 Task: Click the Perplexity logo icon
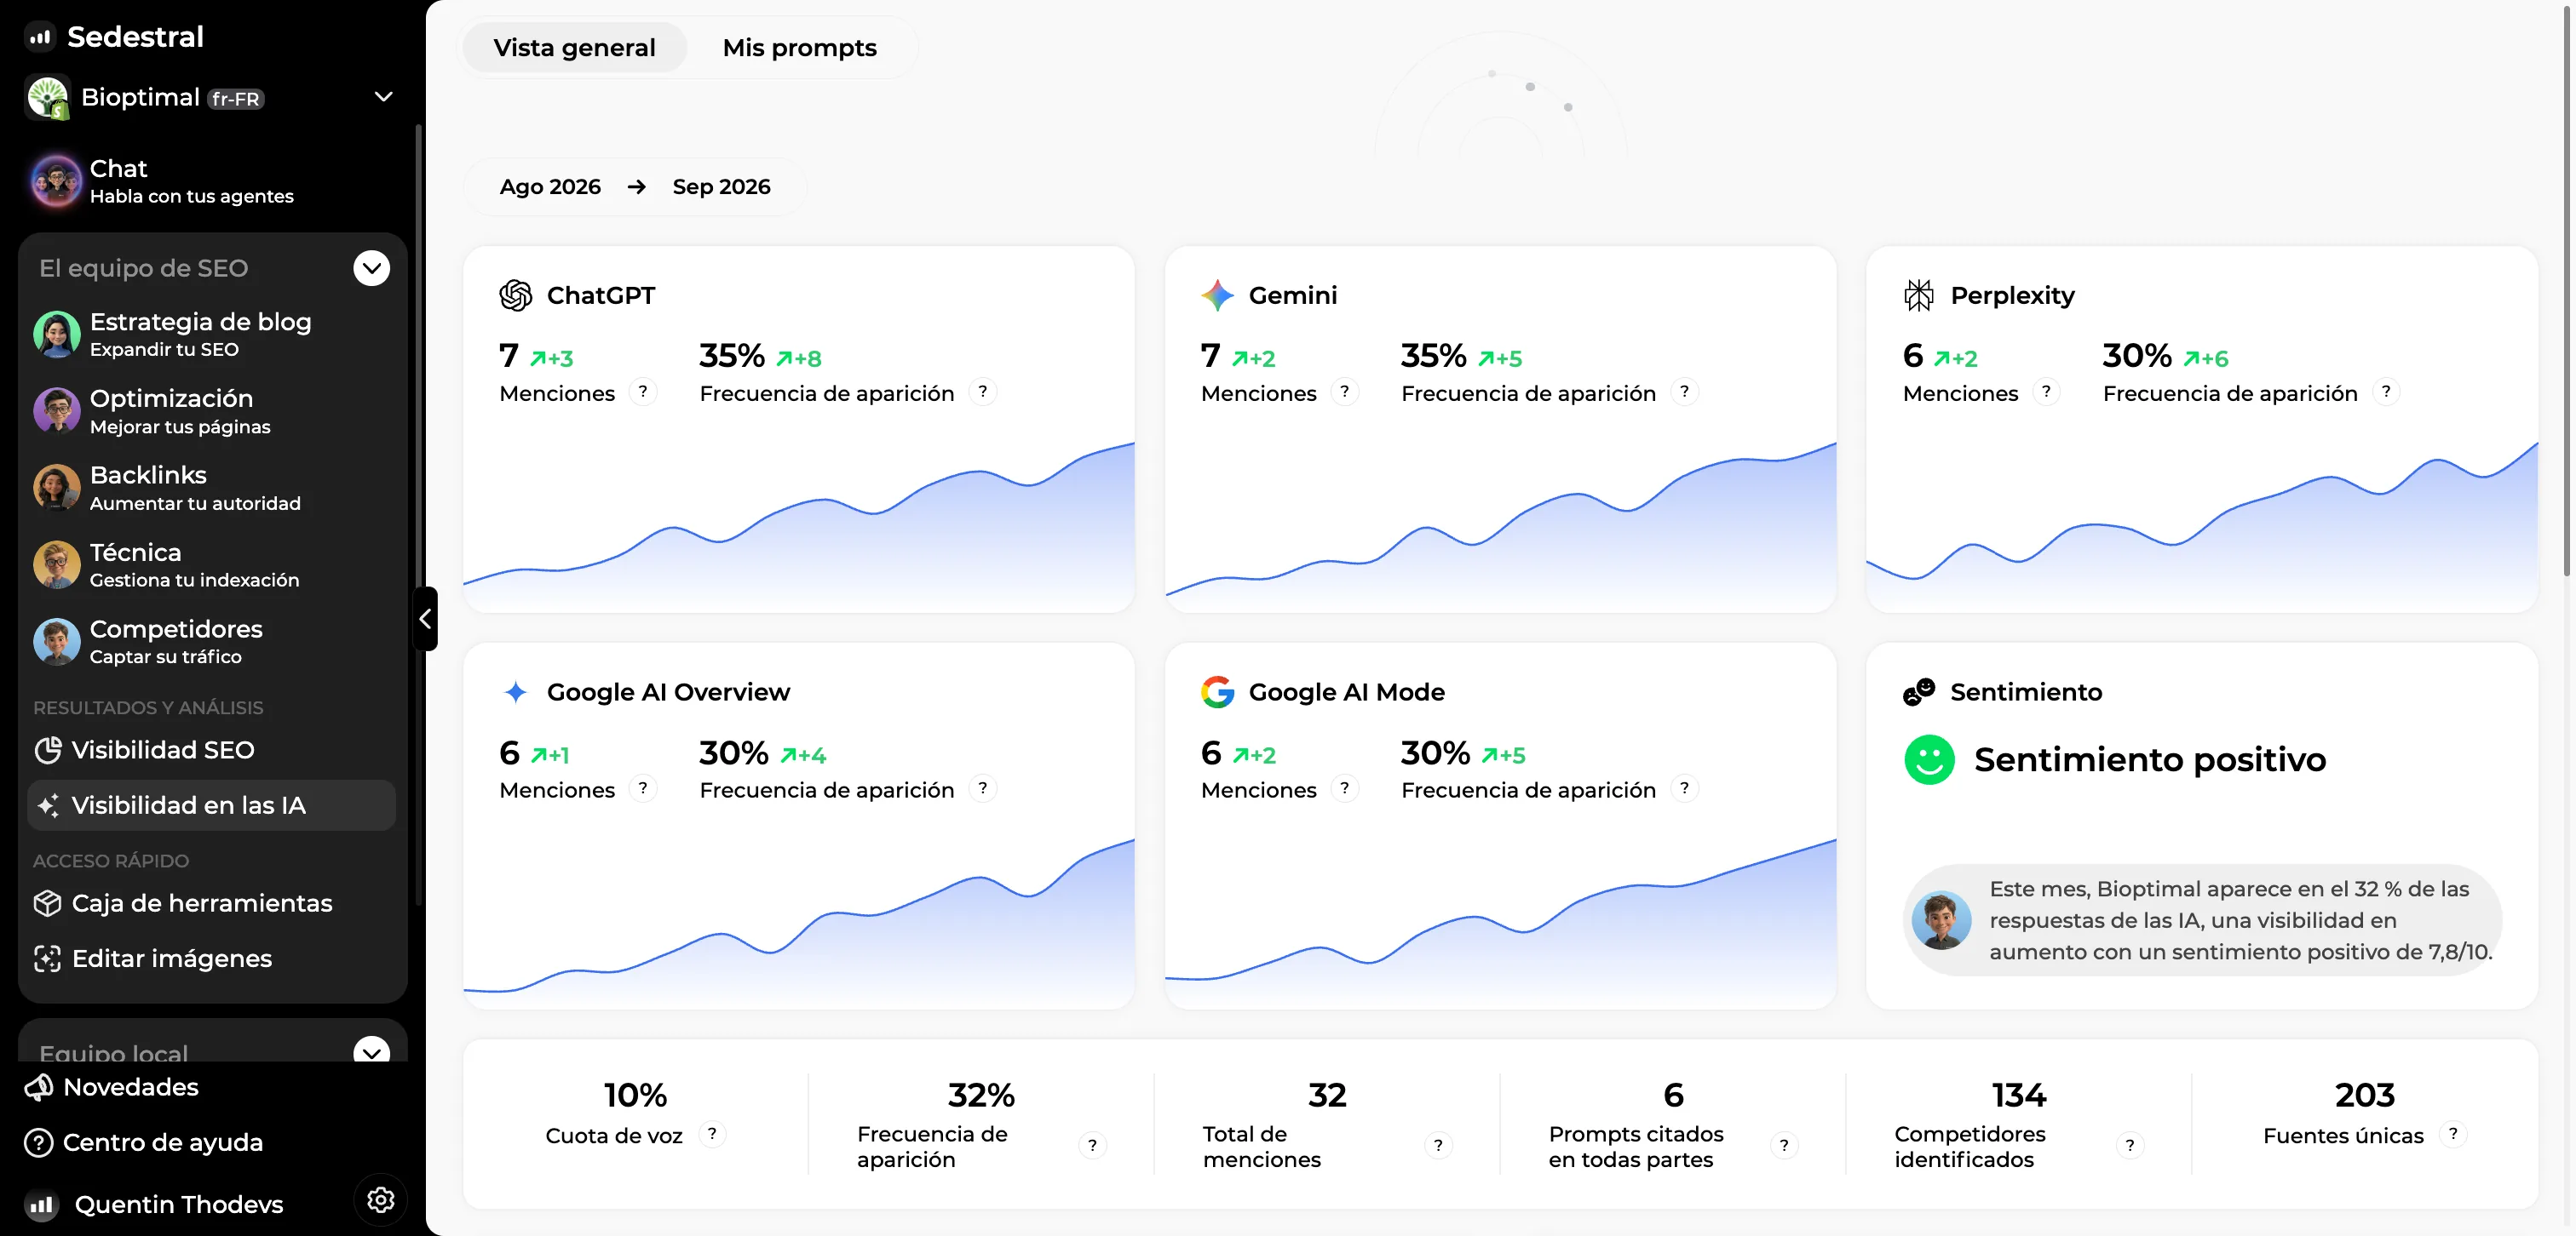coord(1919,295)
